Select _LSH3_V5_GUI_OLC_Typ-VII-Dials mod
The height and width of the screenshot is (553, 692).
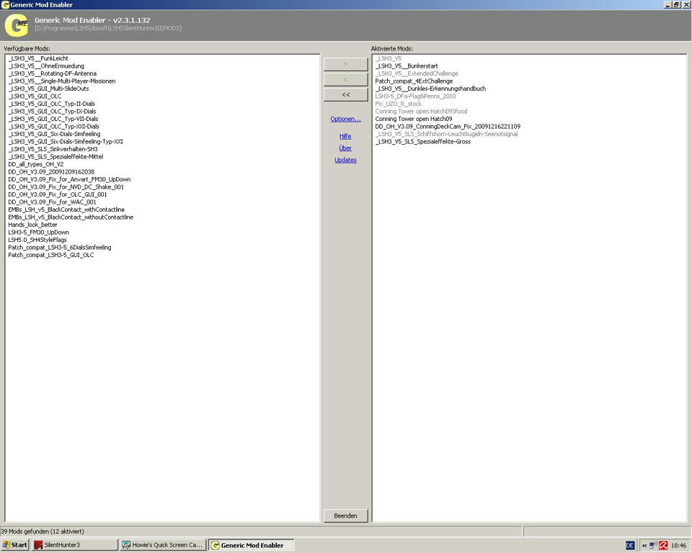point(53,119)
